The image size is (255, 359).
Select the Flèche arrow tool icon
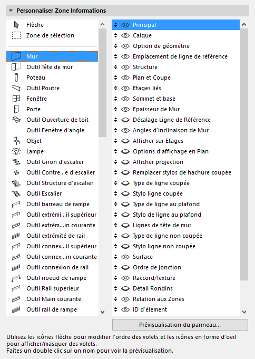point(16,25)
